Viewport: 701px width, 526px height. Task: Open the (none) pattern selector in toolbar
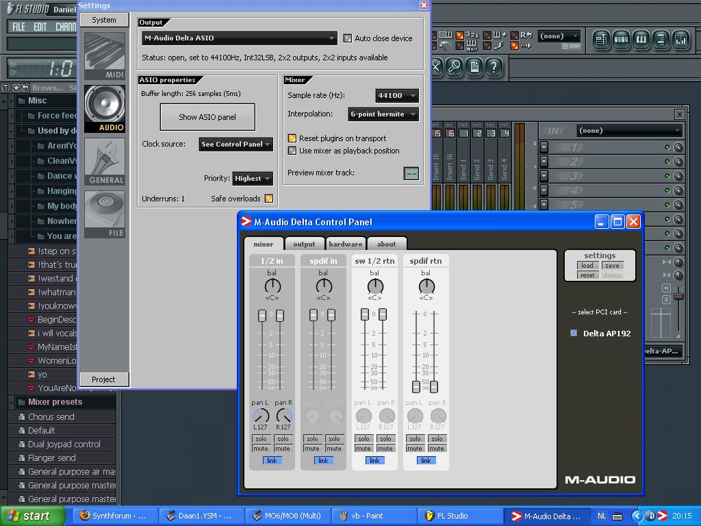point(560,36)
